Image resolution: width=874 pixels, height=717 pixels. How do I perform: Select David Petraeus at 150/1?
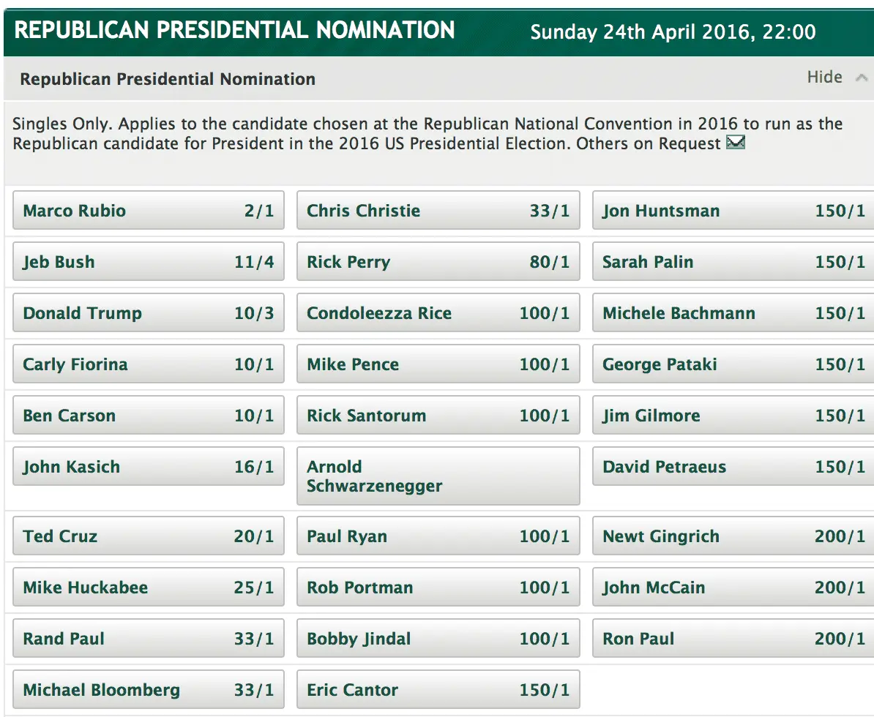pos(733,467)
